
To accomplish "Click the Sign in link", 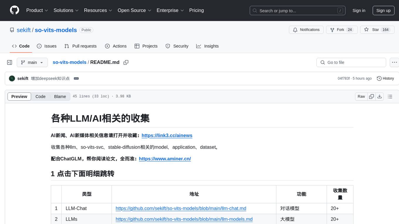I will pyautogui.click(x=359, y=11).
